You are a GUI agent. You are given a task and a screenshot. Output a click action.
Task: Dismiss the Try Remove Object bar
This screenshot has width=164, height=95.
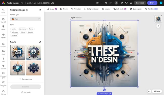coord(111,94)
